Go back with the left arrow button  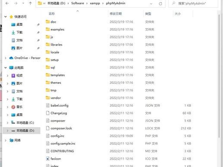pos(7,3)
